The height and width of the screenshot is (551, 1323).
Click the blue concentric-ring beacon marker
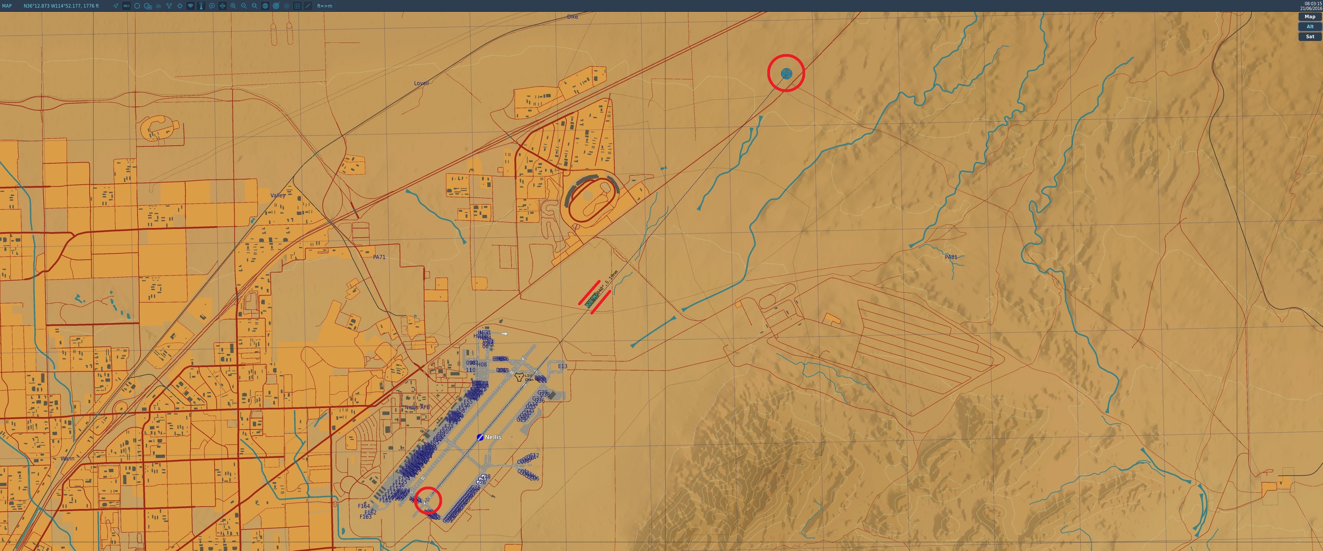coord(786,73)
